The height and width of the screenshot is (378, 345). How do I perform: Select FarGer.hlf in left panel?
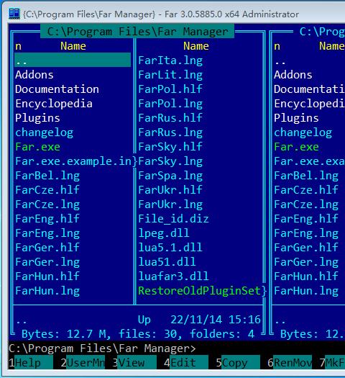[x=47, y=248]
